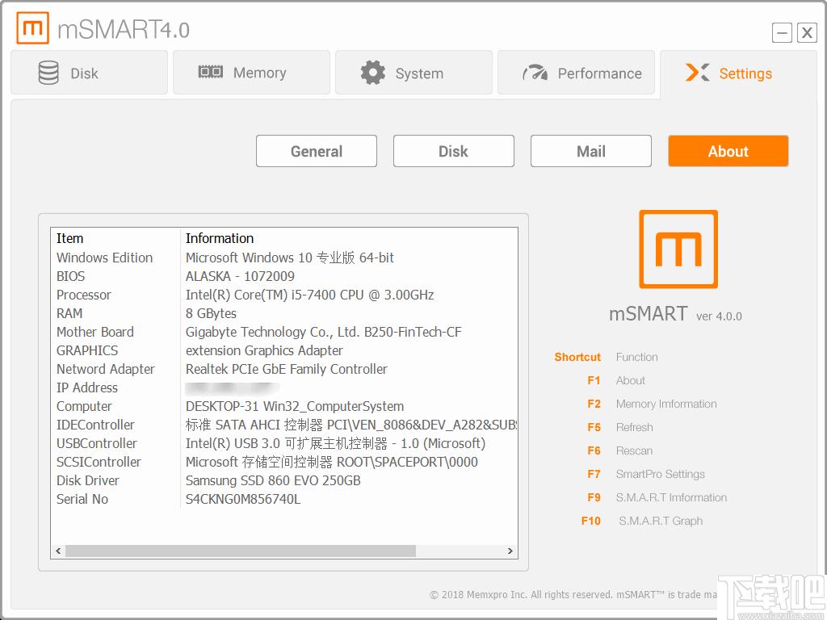The image size is (827, 620).
Task: Click the Disk tab database icon
Action: (x=48, y=73)
